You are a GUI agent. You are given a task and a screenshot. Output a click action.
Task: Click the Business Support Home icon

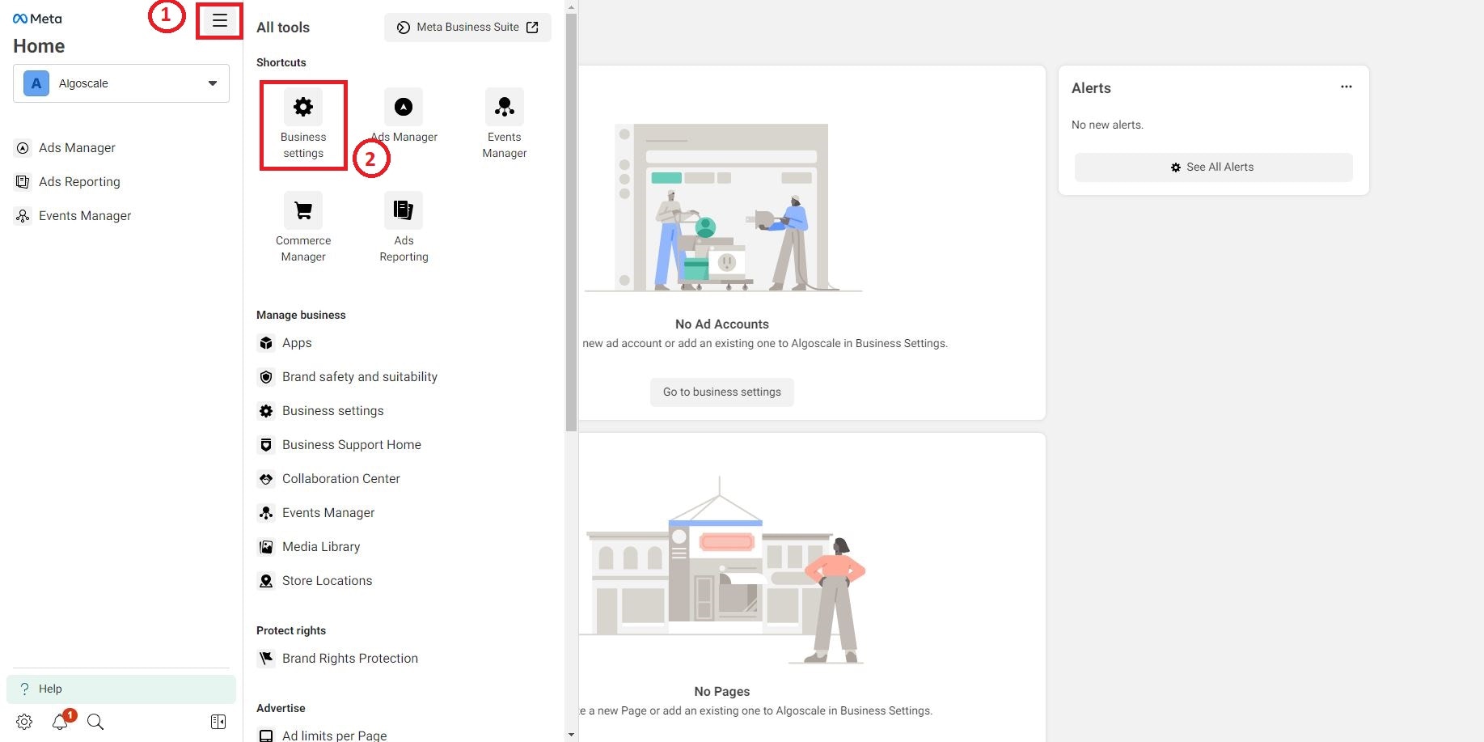(266, 445)
